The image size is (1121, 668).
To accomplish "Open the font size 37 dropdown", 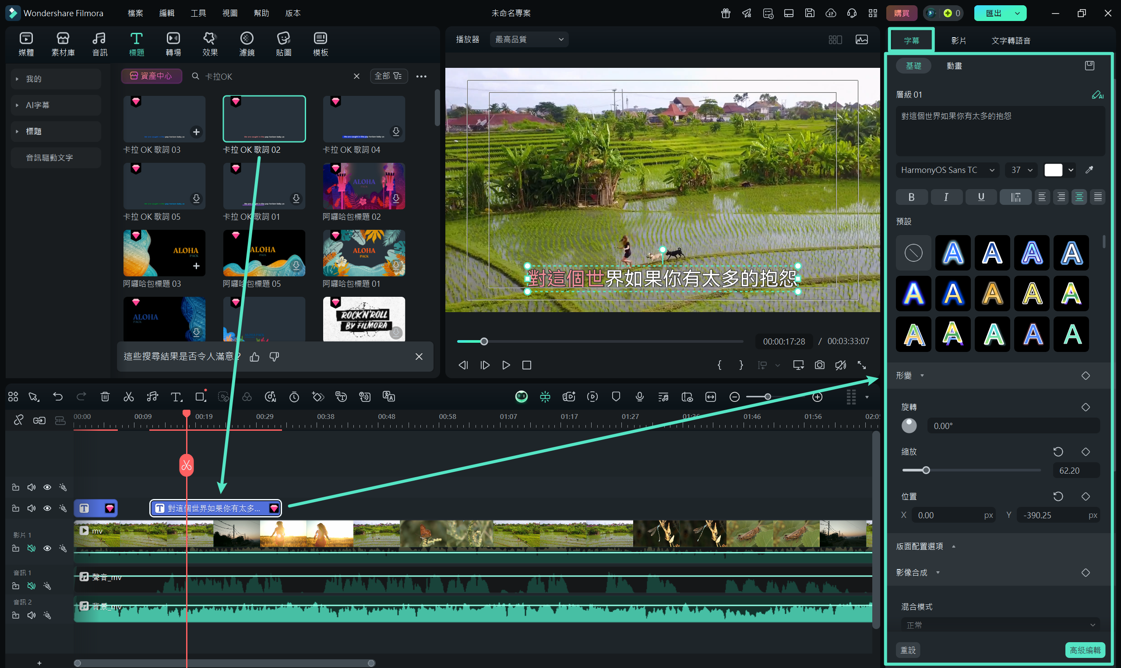I will 1021,170.
